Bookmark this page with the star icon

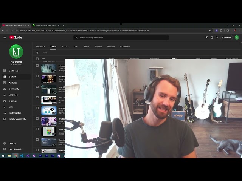tap(210, 31)
